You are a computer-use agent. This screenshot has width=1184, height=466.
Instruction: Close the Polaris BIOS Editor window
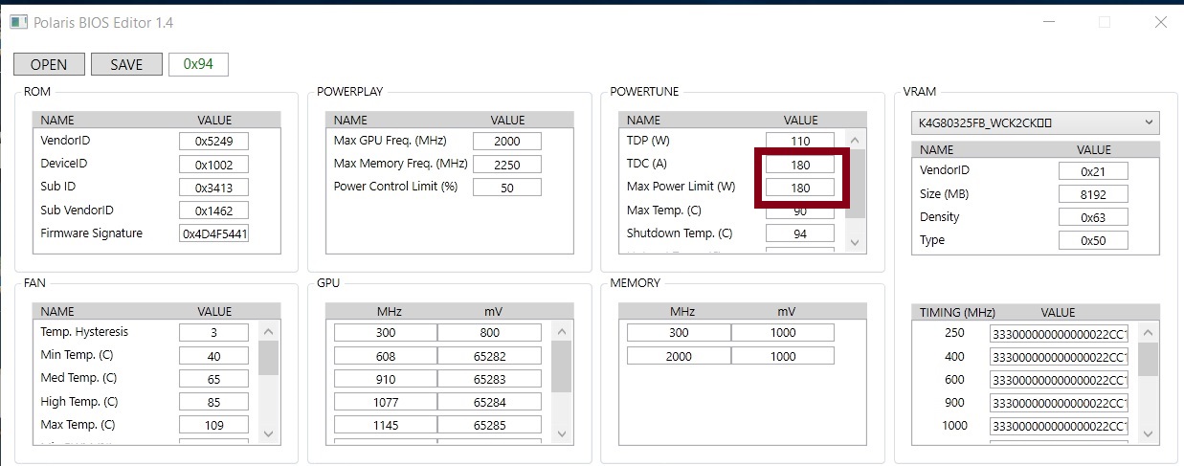tap(1161, 22)
